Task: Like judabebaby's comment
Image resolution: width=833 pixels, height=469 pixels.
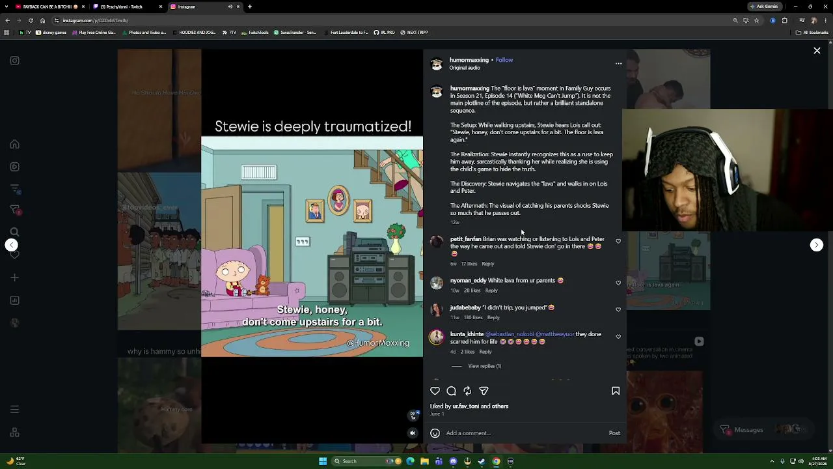Action: pyautogui.click(x=618, y=309)
